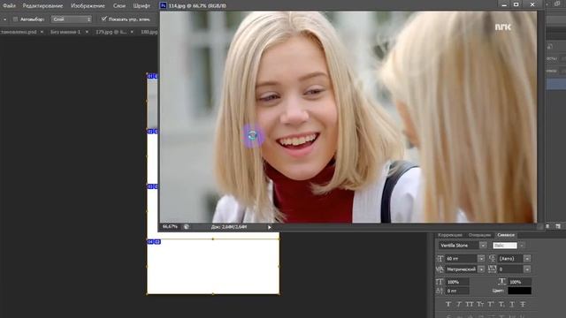Maximize the 114.jpg document window
Image resolution: width=566 pixels, height=318 pixels.
(x=516, y=4)
